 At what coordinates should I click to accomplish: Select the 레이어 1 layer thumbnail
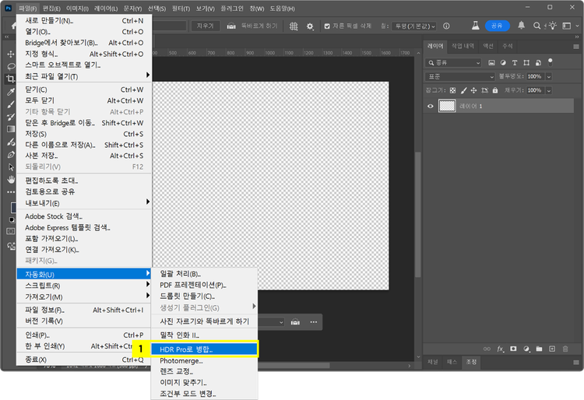pos(447,106)
